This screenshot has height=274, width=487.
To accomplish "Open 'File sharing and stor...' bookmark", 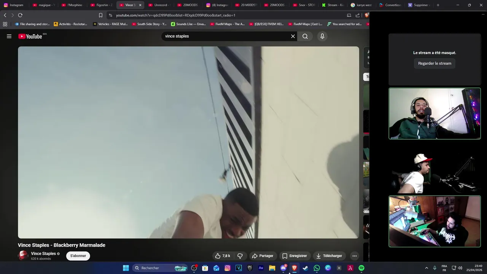I will click(x=32, y=24).
